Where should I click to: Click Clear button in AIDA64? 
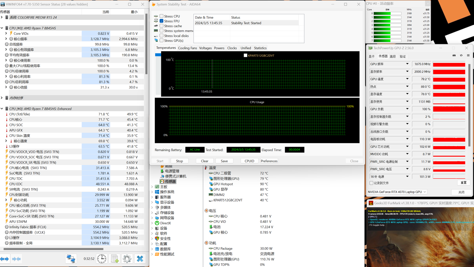(204, 161)
